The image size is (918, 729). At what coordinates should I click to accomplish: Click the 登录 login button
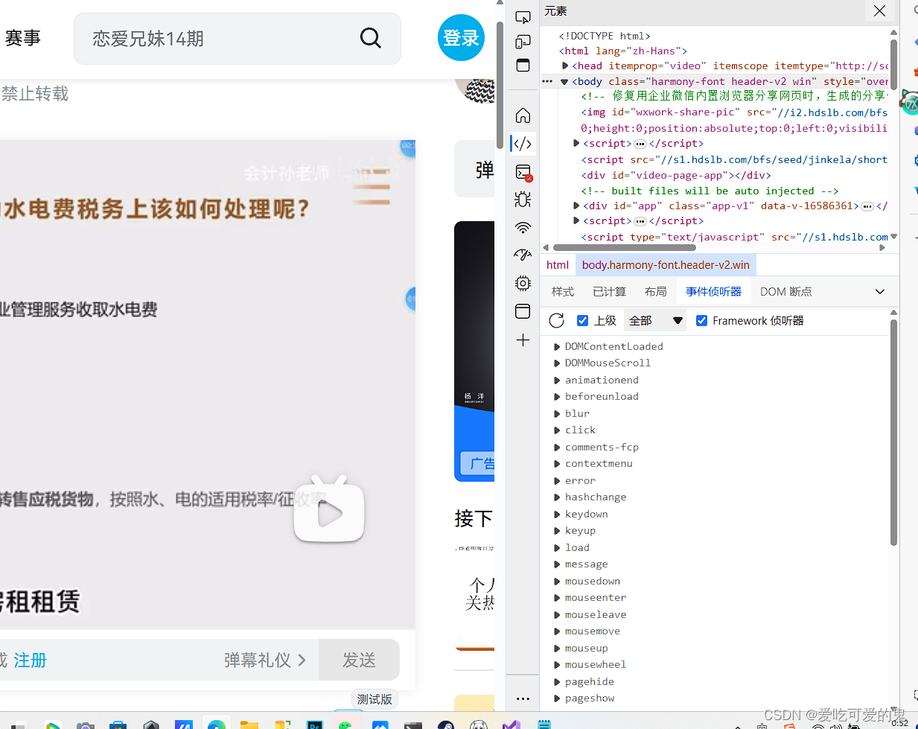(x=461, y=38)
